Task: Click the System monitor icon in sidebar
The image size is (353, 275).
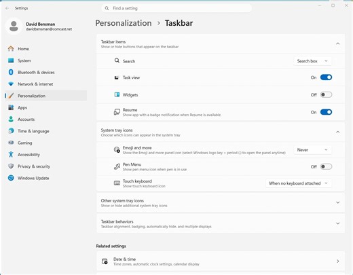Action: tap(11, 60)
